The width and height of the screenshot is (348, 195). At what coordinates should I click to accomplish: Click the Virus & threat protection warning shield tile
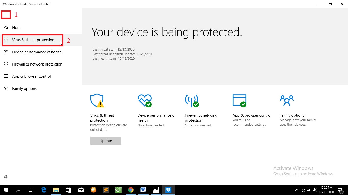tap(97, 101)
